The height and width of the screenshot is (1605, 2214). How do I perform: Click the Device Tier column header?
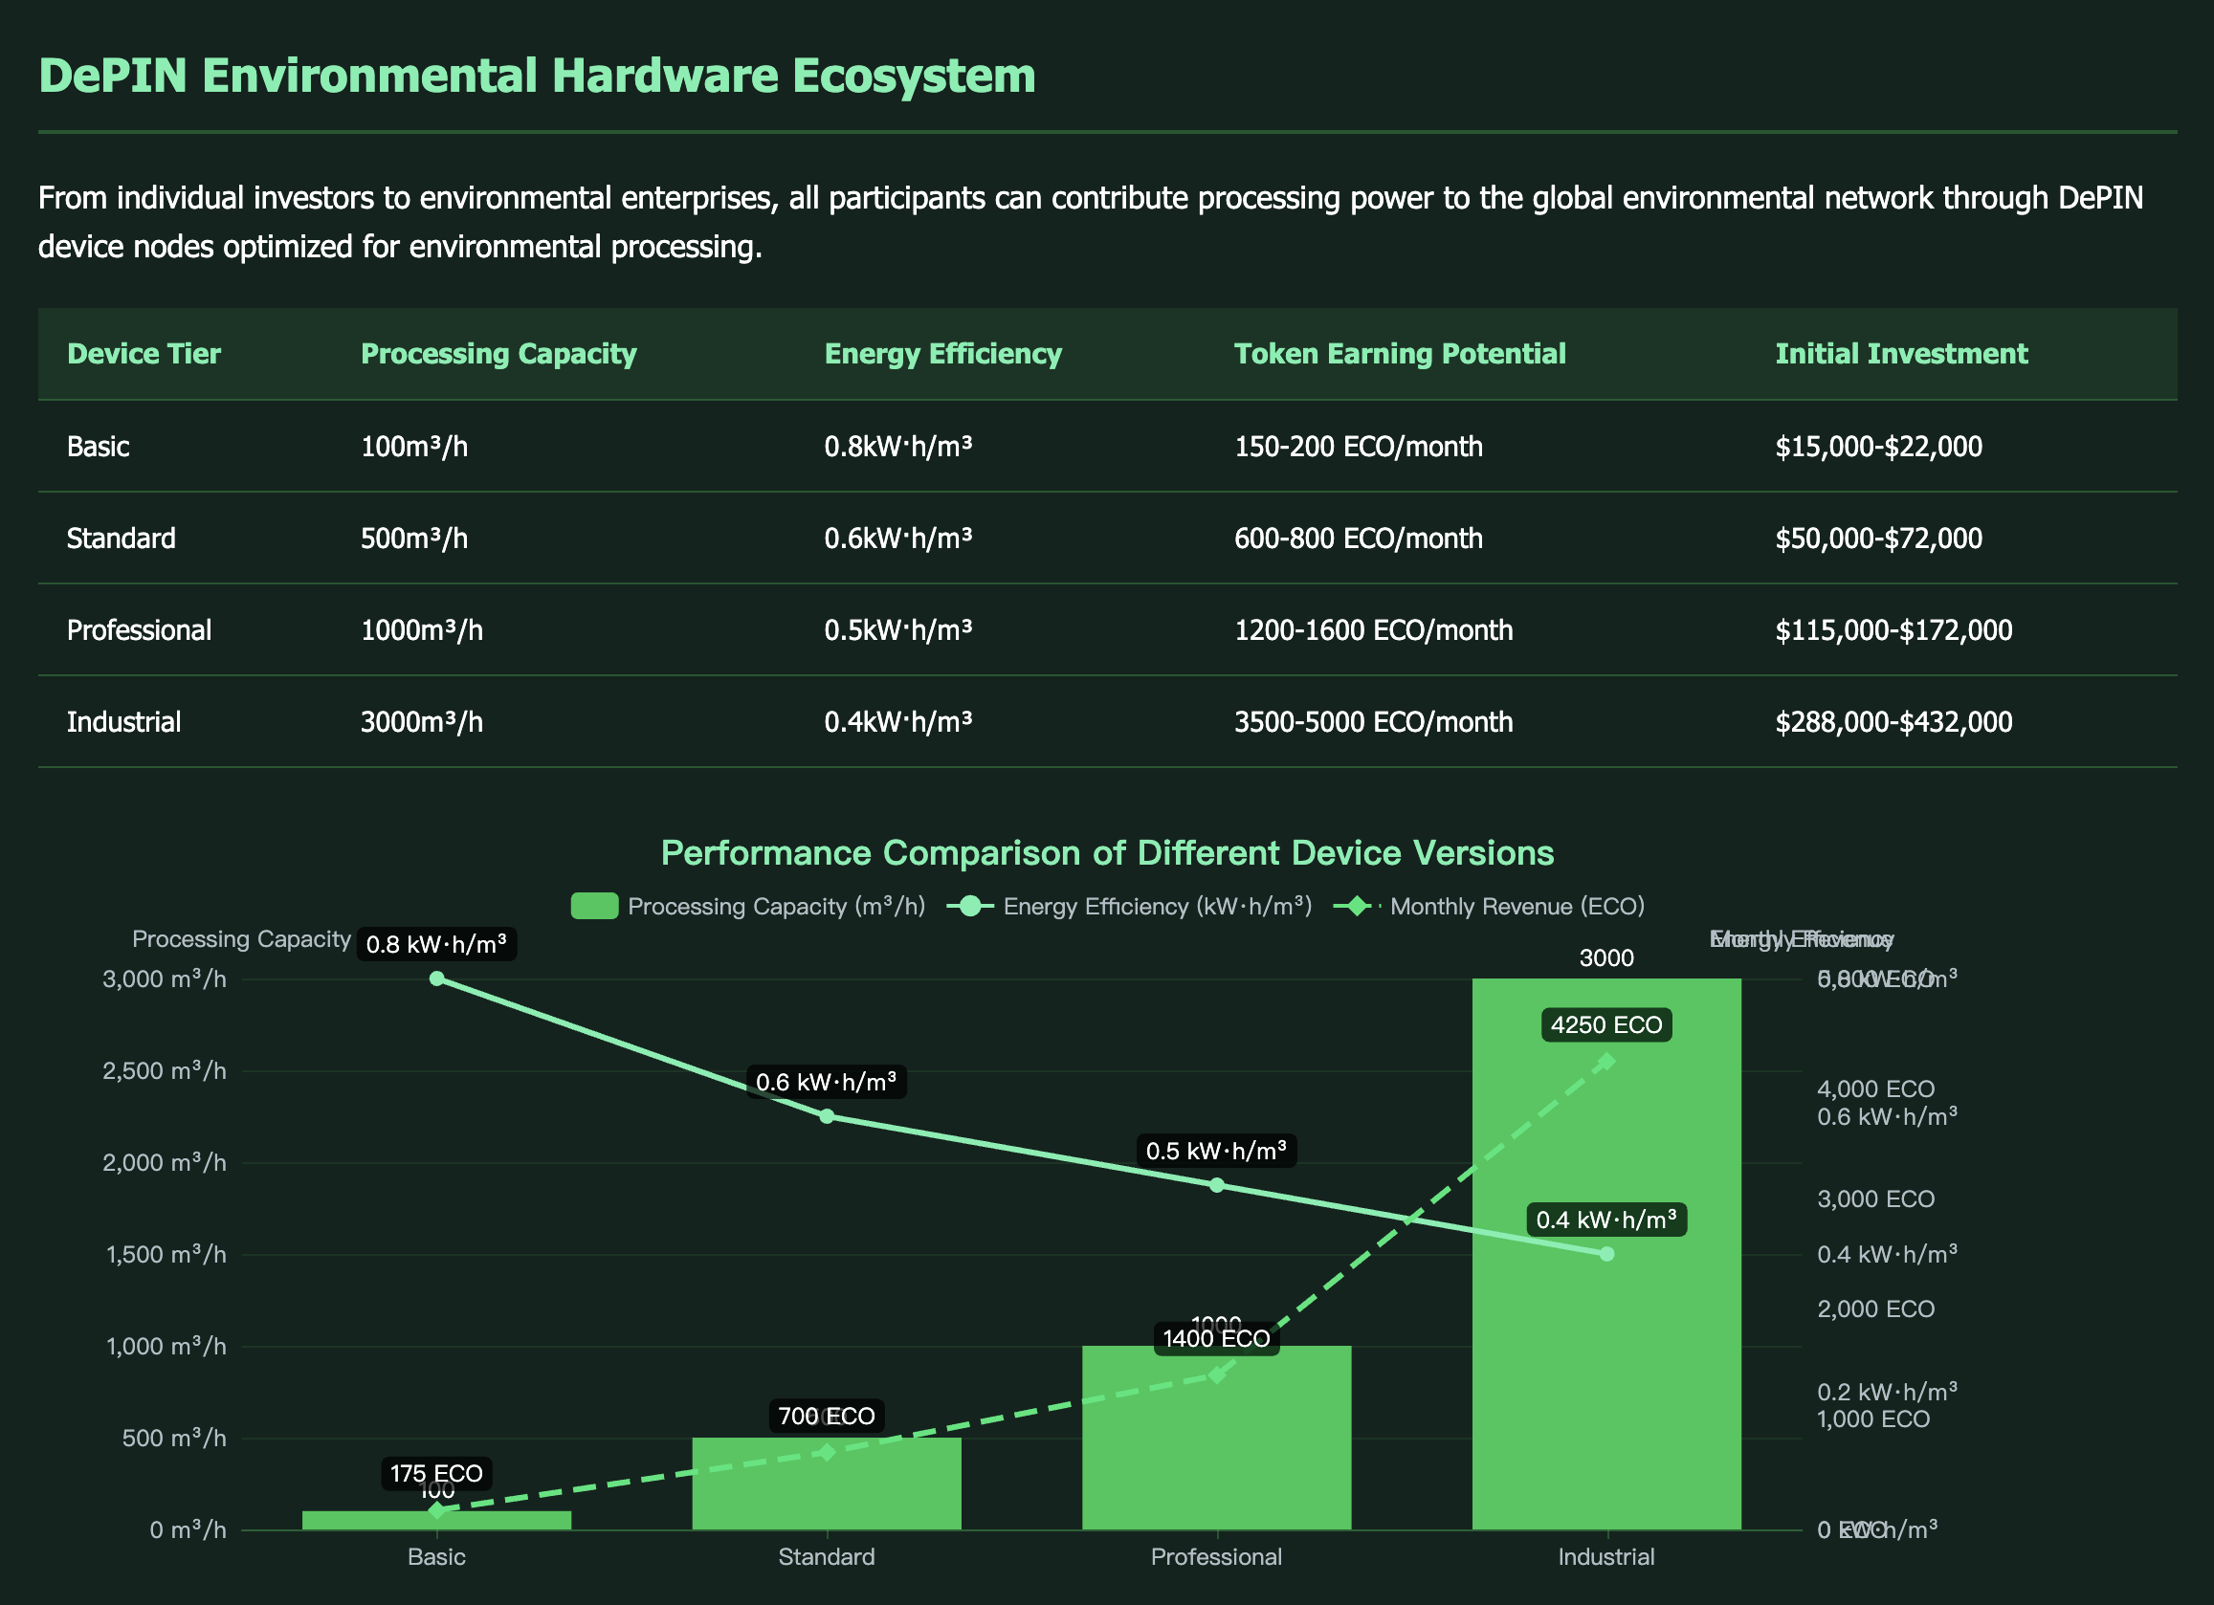(x=144, y=353)
